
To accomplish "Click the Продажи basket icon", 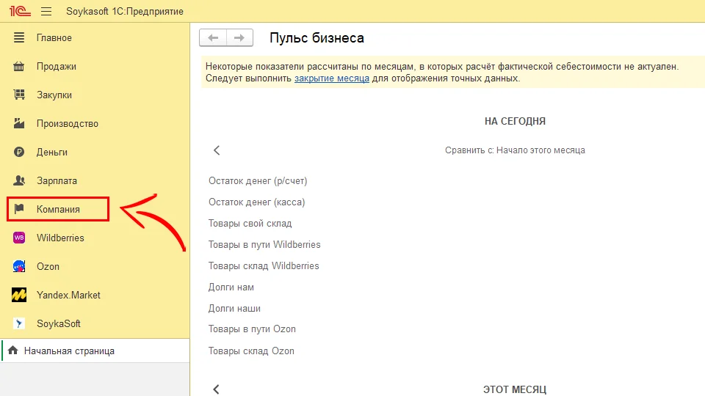I will [20, 67].
